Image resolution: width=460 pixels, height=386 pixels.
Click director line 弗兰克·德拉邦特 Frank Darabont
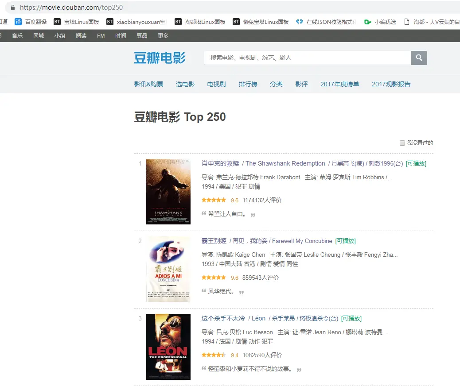click(x=251, y=178)
